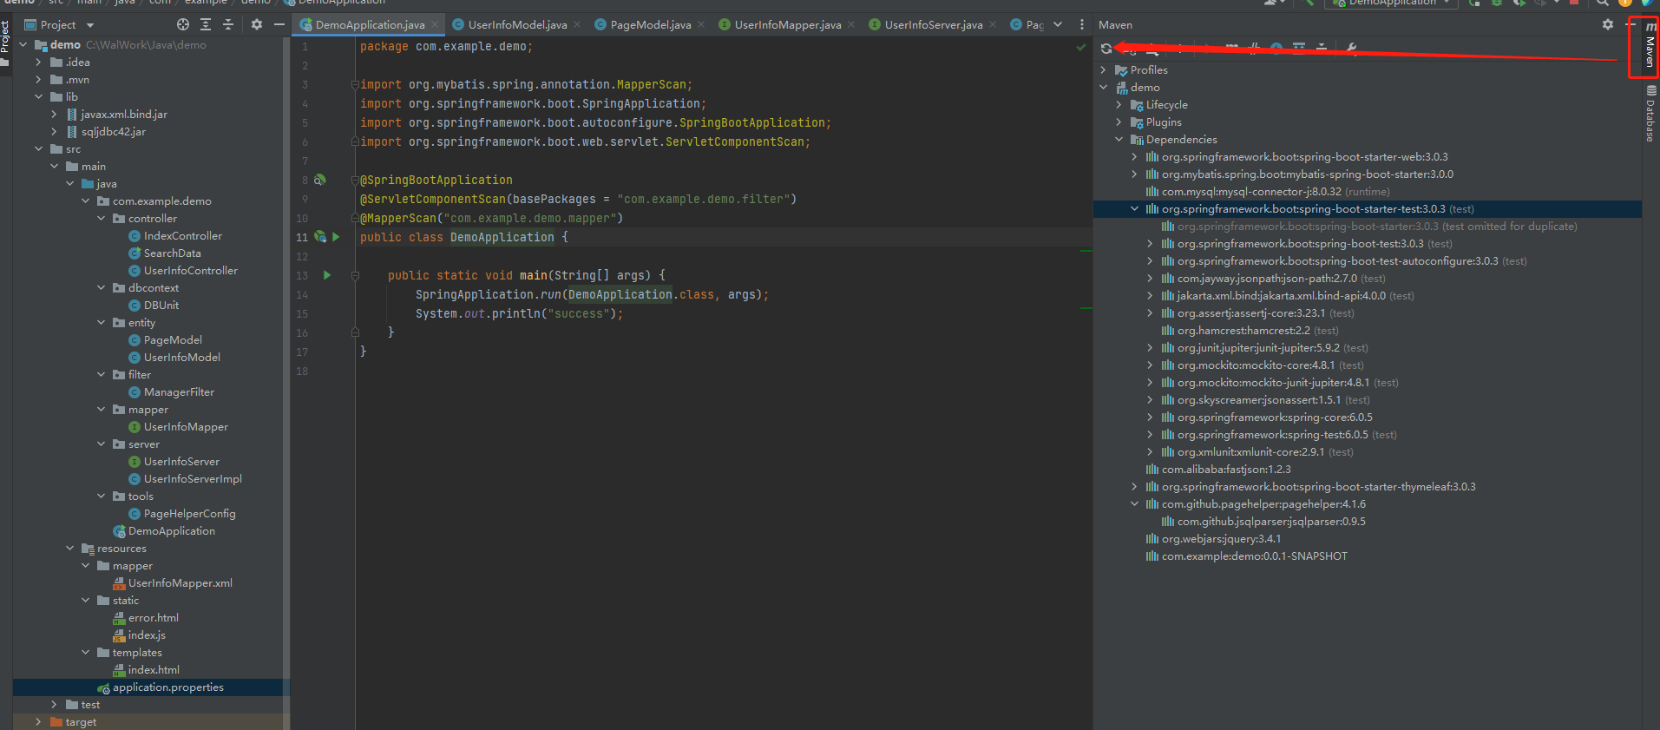1660x730 pixels.
Task: Open Project view mode dropdown
Action: click(x=90, y=25)
